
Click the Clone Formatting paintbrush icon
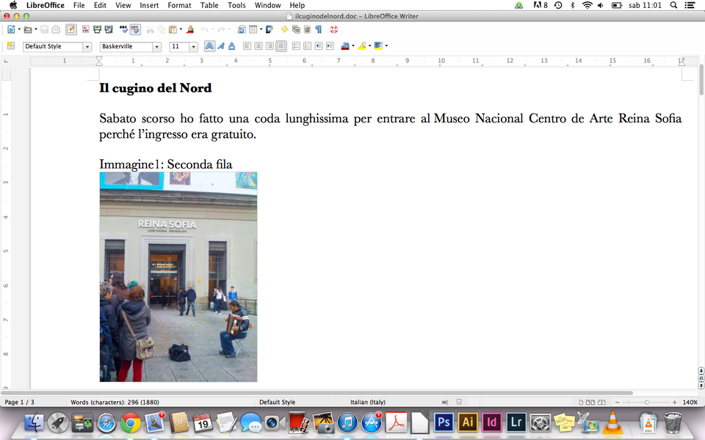(x=190, y=30)
